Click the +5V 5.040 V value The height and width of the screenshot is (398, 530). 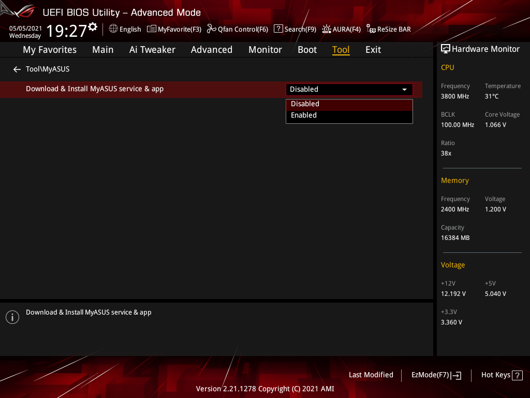coord(495,294)
